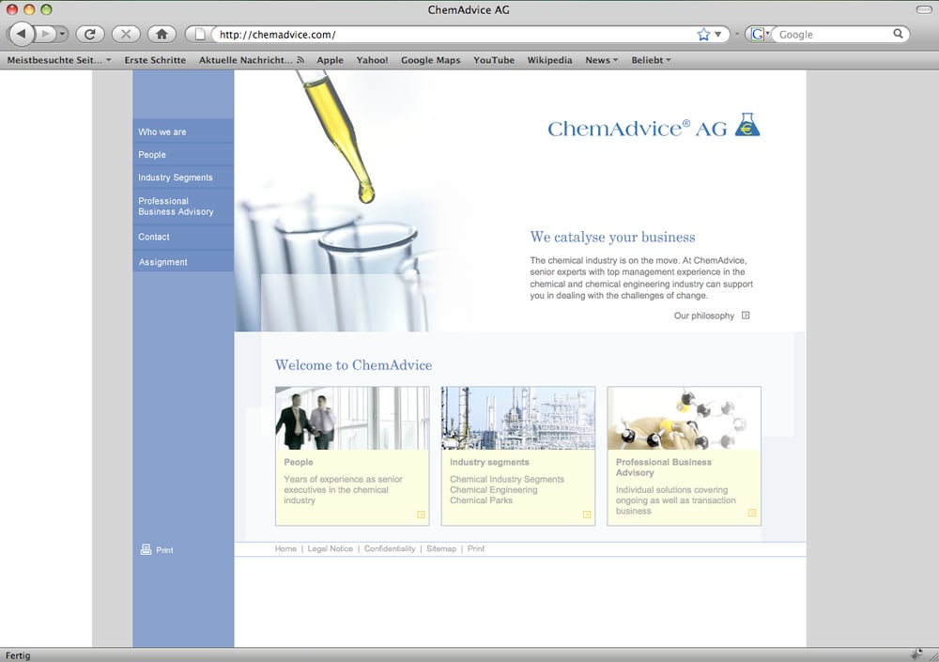Open the Wikipedia bookmark
The width and height of the screenshot is (939, 662).
point(549,60)
